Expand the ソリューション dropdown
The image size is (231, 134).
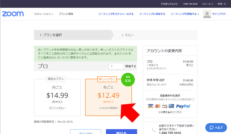(44, 14)
